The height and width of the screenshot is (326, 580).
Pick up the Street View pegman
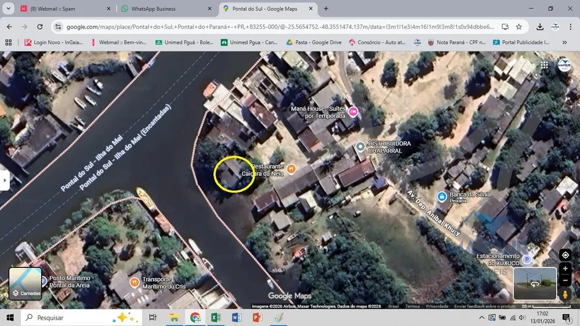565,294
